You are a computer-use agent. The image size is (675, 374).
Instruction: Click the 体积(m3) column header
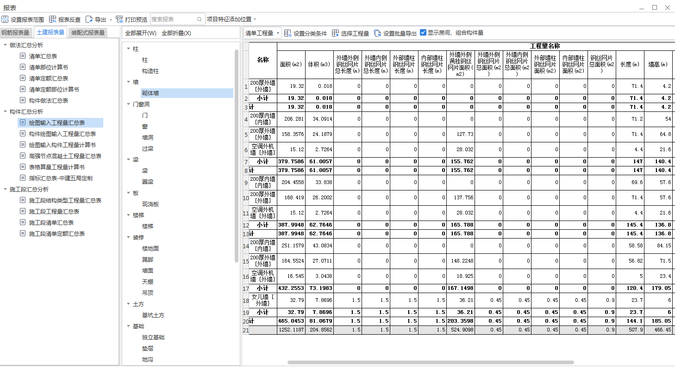[319, 64]
